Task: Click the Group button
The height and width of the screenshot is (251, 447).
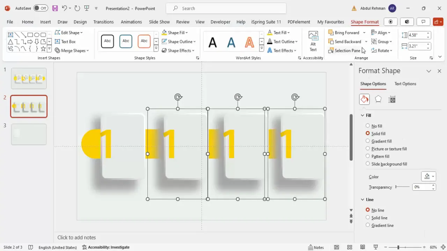Action: 382,41
